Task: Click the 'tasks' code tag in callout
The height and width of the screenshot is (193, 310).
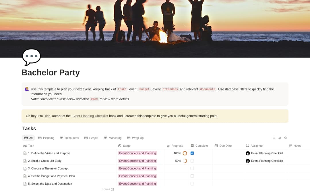Action: point(122,89)
